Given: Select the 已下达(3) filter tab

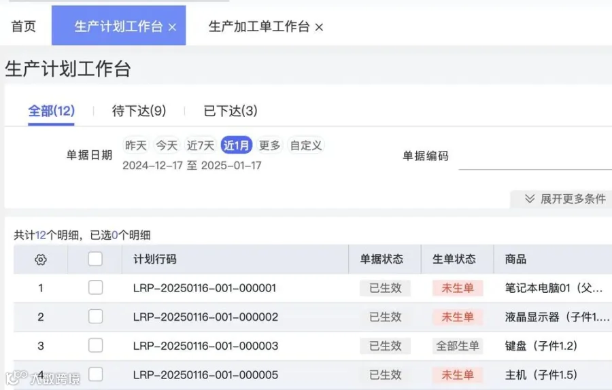Looking at the screenshot, I should pos(231,111).
